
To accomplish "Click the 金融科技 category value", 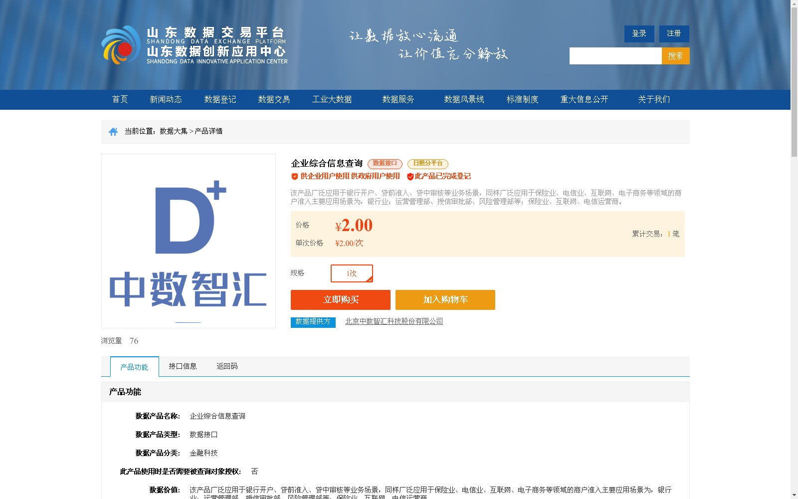I will 203,453.
